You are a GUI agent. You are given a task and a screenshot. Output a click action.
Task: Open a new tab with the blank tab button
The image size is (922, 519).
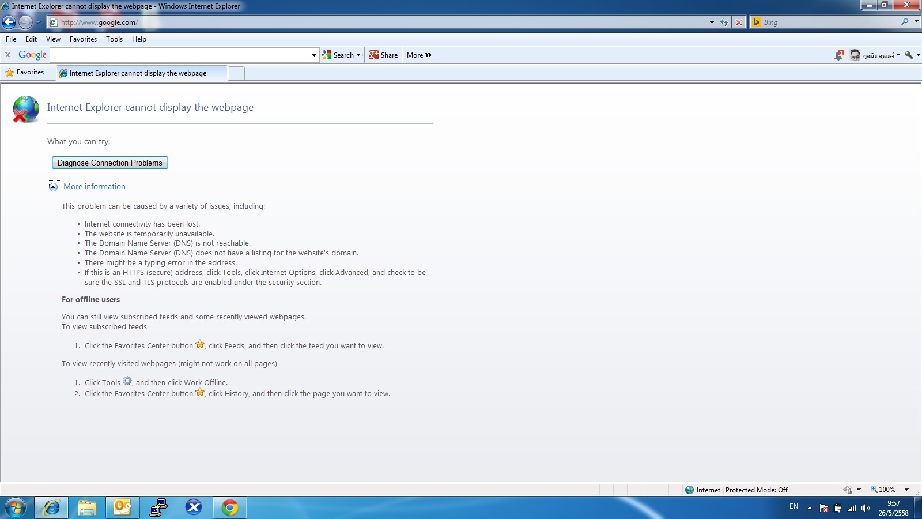tap(236, 73)
